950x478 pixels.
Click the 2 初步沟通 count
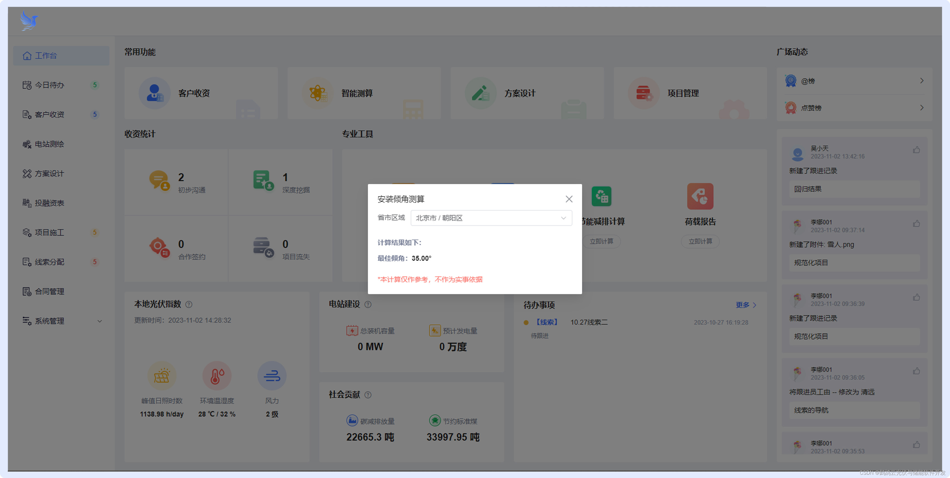(x=181, y=177)
